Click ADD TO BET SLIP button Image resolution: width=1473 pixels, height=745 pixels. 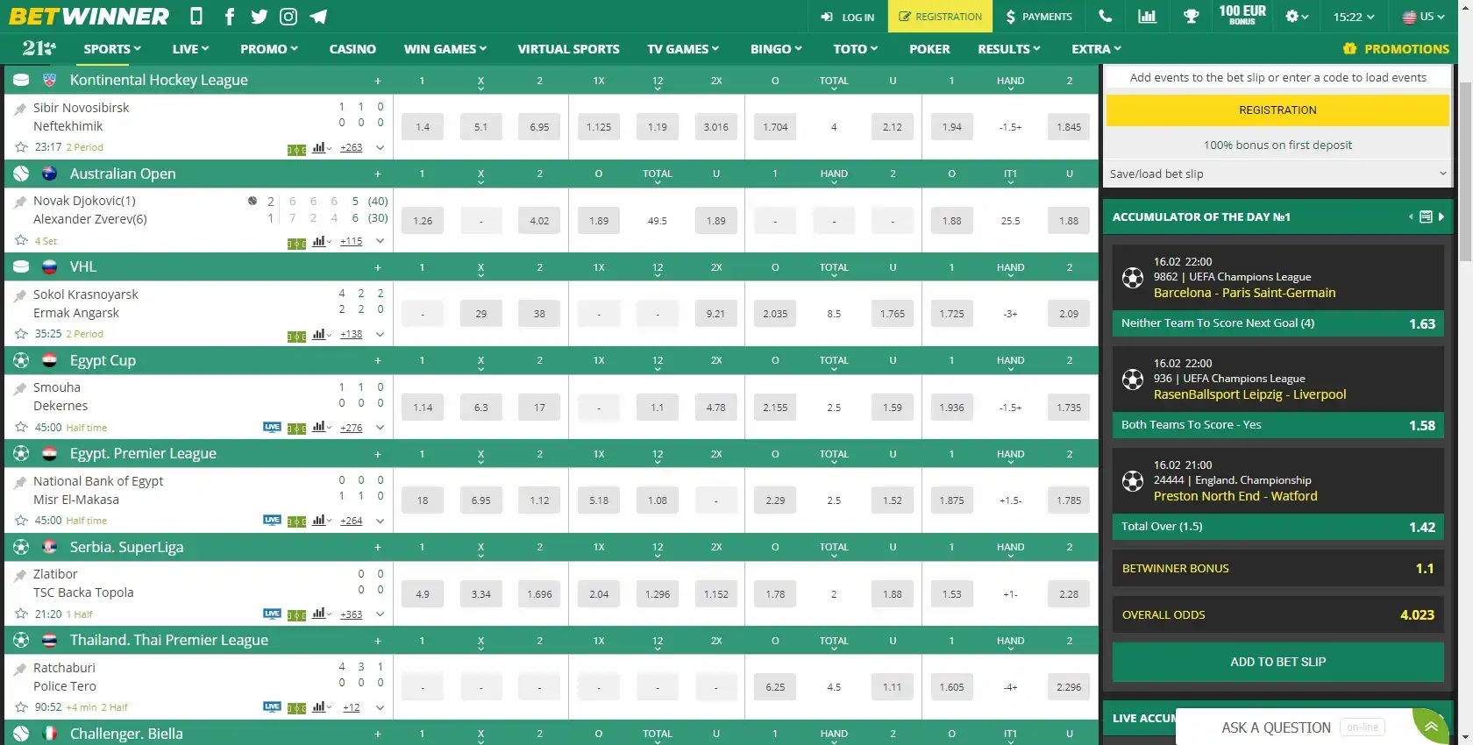1277,662
